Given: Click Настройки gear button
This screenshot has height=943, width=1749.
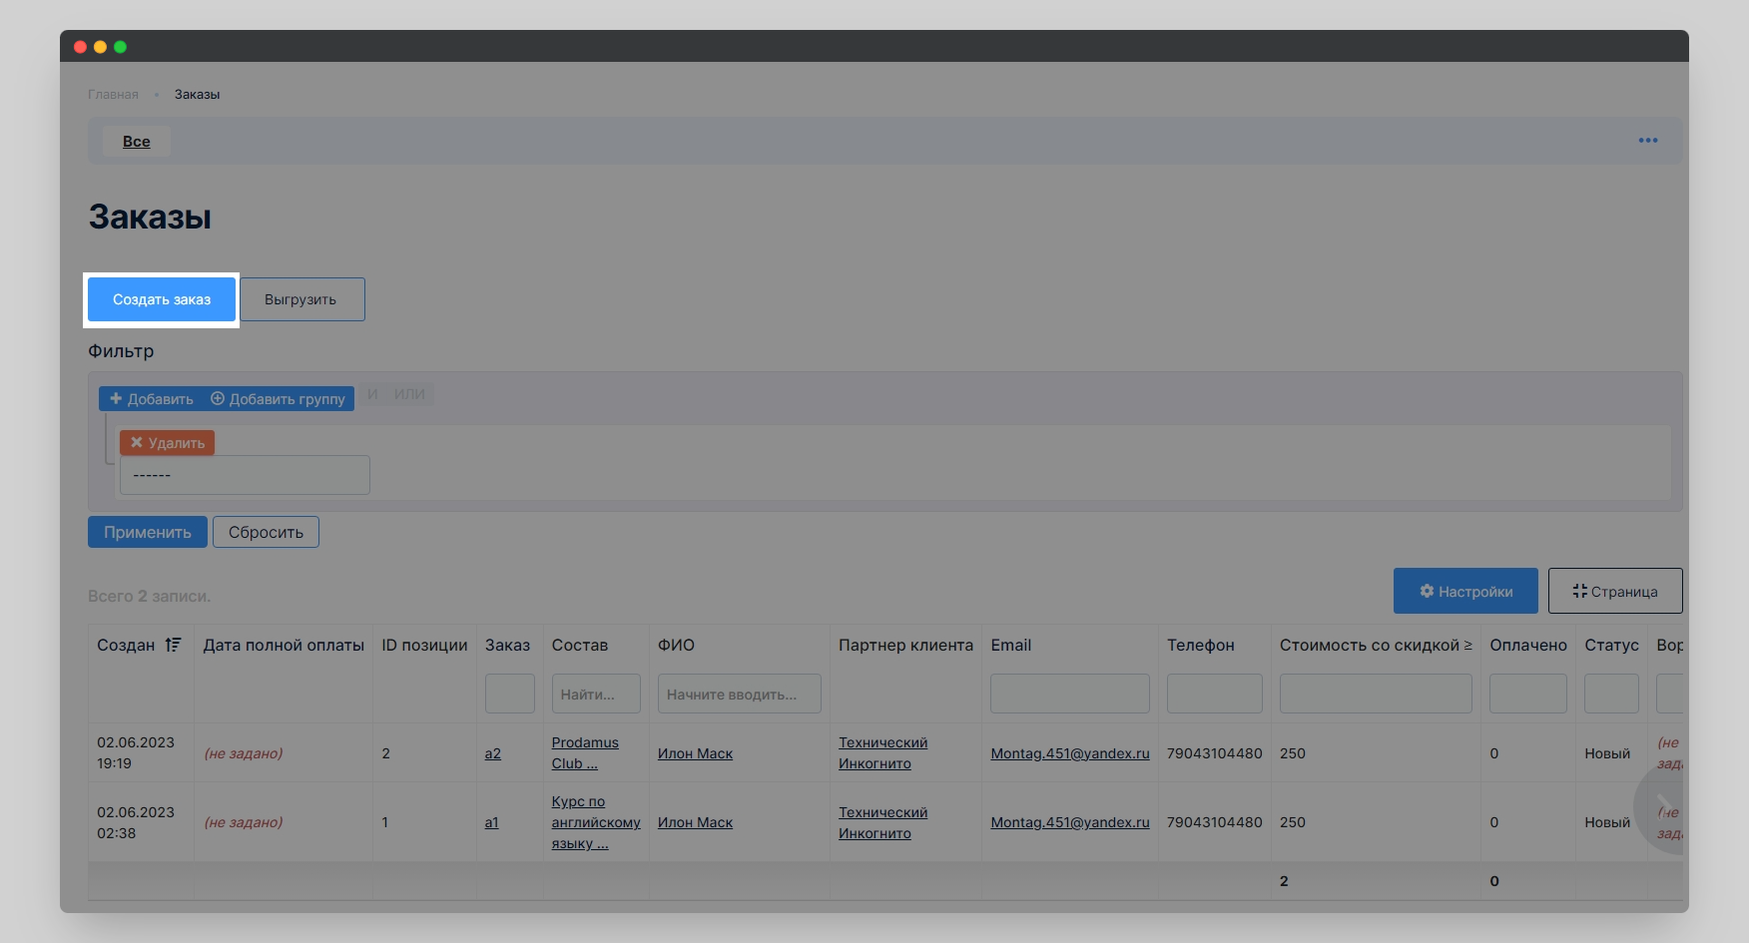Looking at the screenshot, I should tap(1465, 592).
